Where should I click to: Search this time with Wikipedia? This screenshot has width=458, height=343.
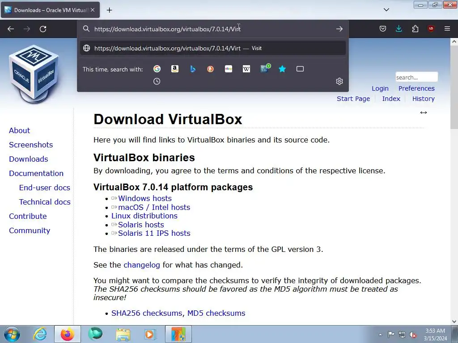tap(246, 69)
